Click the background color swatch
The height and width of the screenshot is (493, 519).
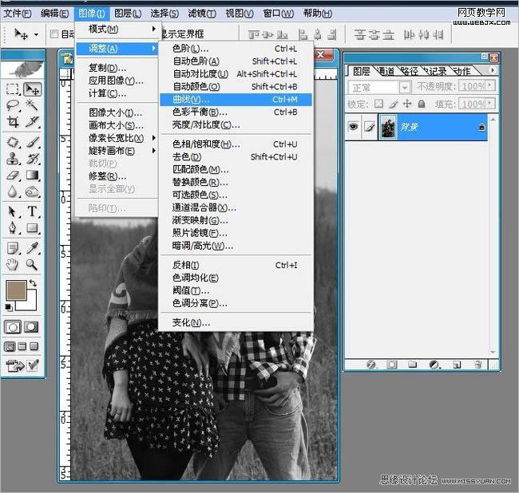(x=31, y=303)
